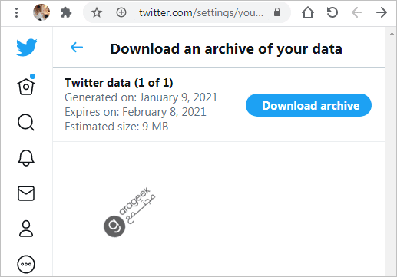Click the scrollbar up arrow
Screen dimensions: 397x277
point(392,34)
